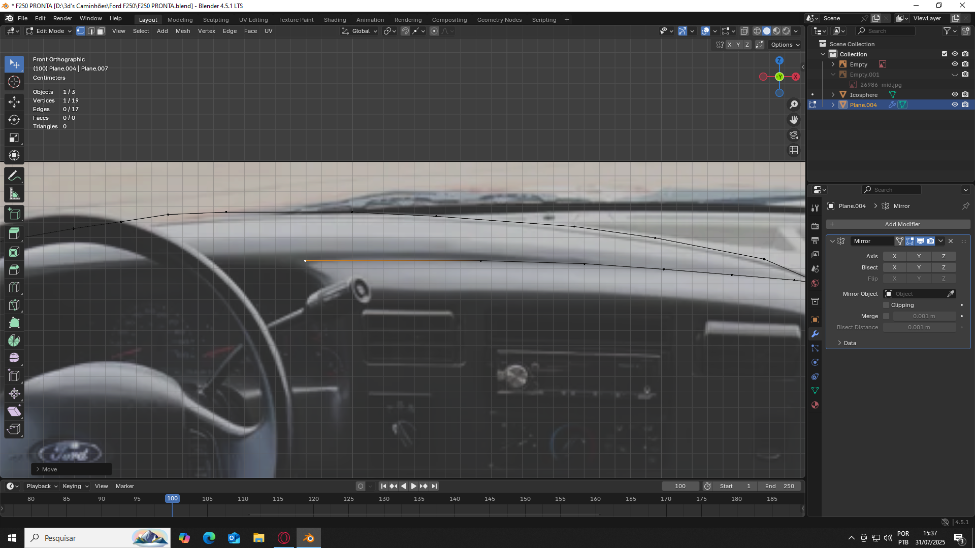
Task: Select the Loop Cut tool
Action: (x=14, y=287)
